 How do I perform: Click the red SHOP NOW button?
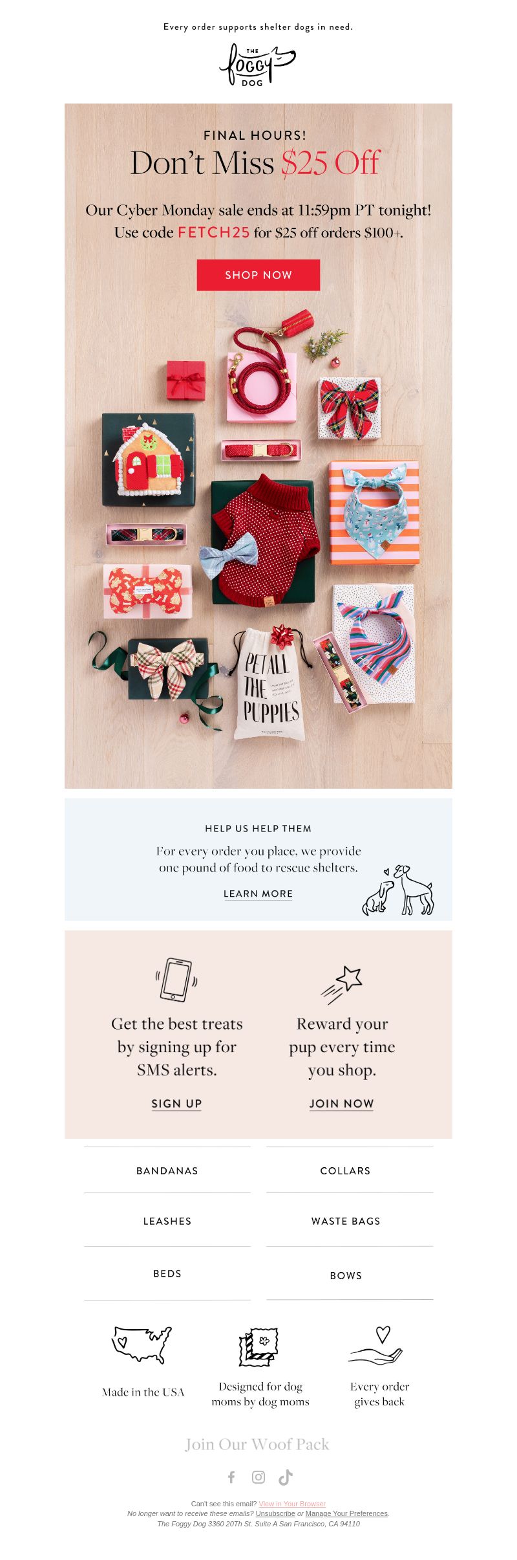(258, 275)
